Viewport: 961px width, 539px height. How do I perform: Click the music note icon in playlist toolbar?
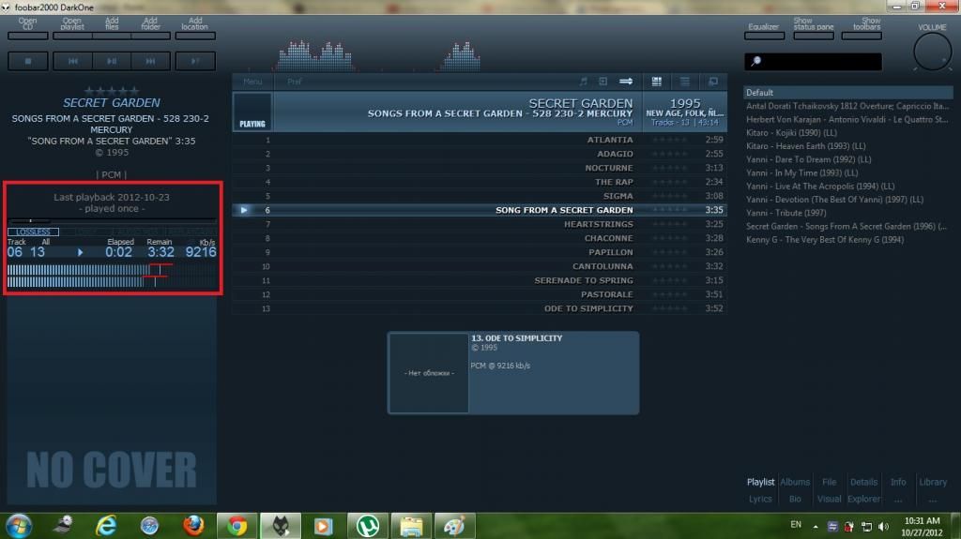(584, 82)
